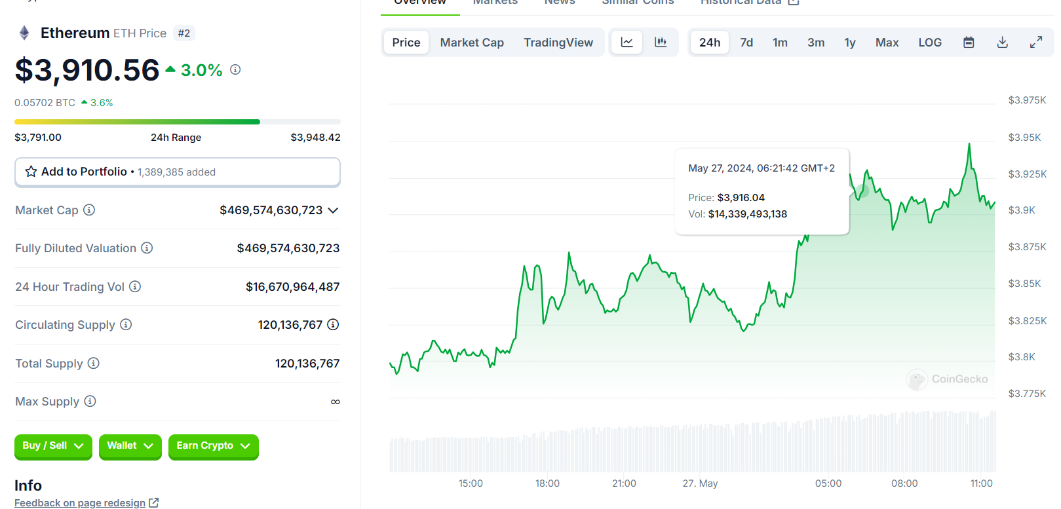Select 24h time range
The width and height of the screenshot is (1061, 509).
click(x=710, y=43)
